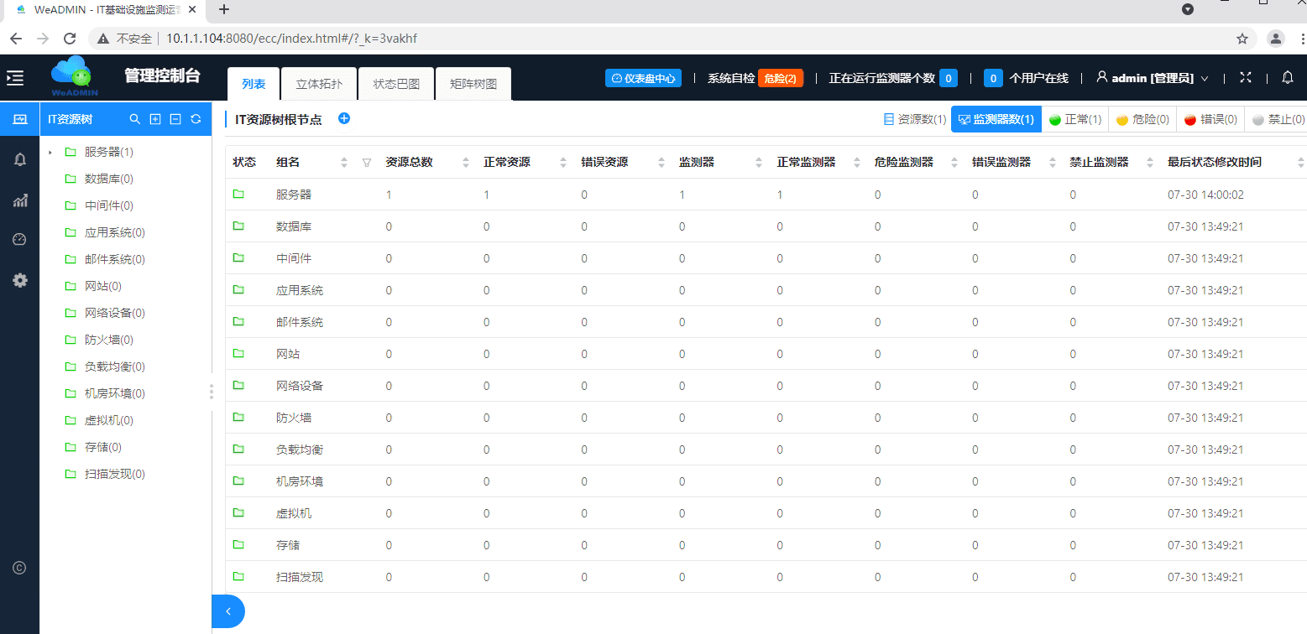Image resolution: width=1307 pixels, height=634 pixels.
Task: Click the folder status icon of 服务器 row
Action: (238, 194)
